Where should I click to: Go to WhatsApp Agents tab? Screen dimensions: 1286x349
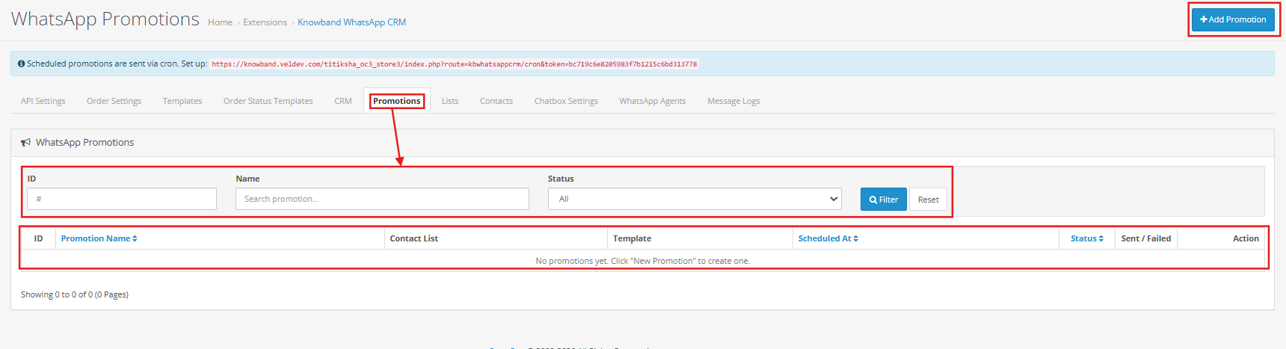pyautogui.click(x=652, y=101)
